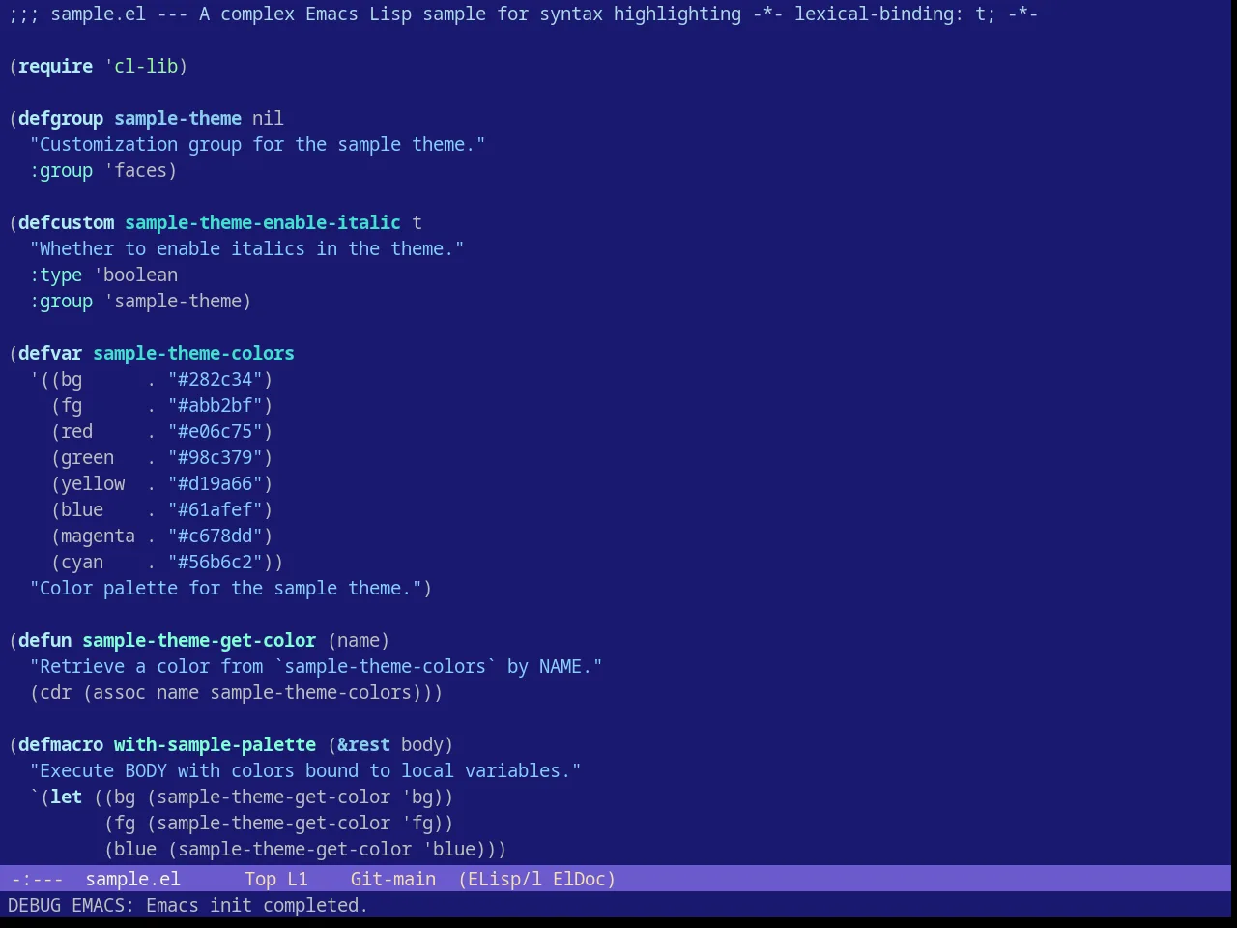1237x928 pixels.
Task: Click the 'magenta' key in color list
Action: (98, 536)
